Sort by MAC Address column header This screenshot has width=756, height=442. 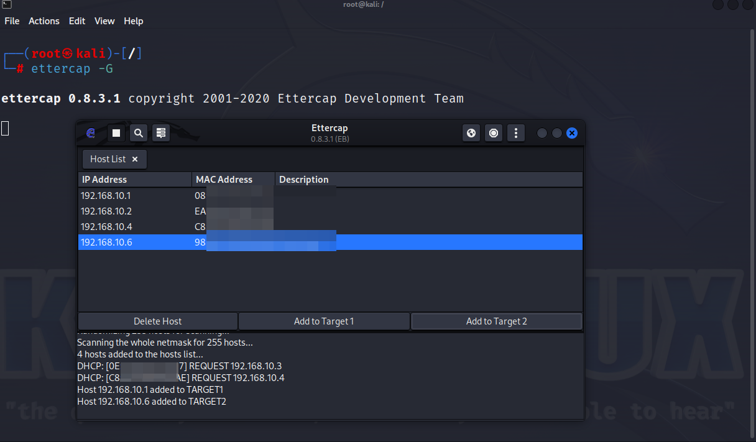click(233, 180)
